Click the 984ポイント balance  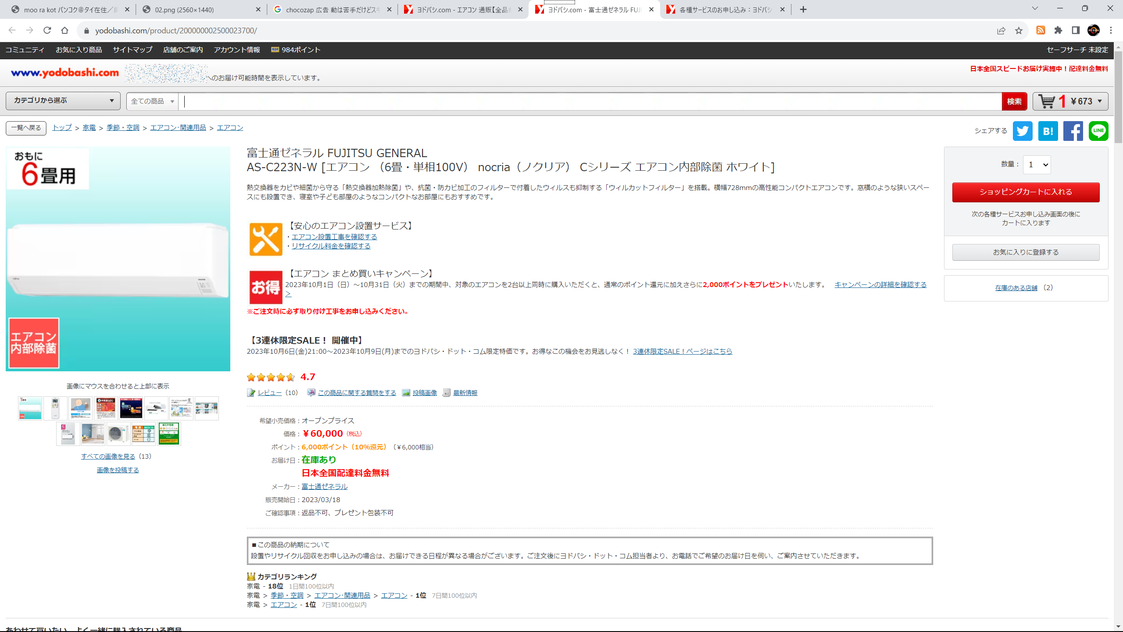pos(296,50)
